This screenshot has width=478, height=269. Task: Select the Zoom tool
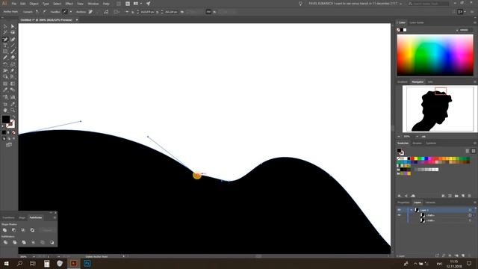[13, 110]
